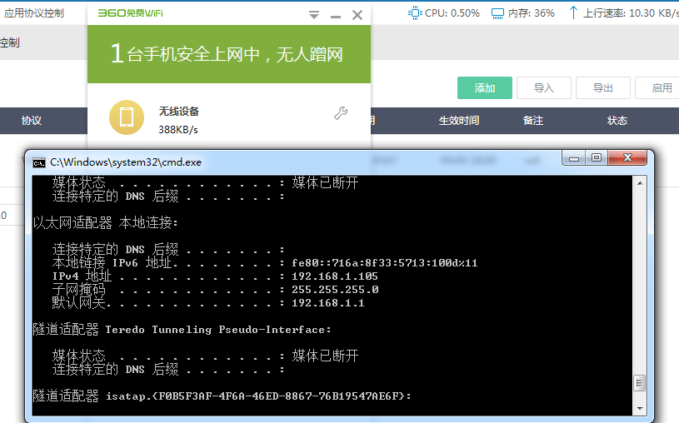Click the 以太网适配器 本地连接 heading
The width and height of the screenshot is (679, 423).
tap(106, 223)
